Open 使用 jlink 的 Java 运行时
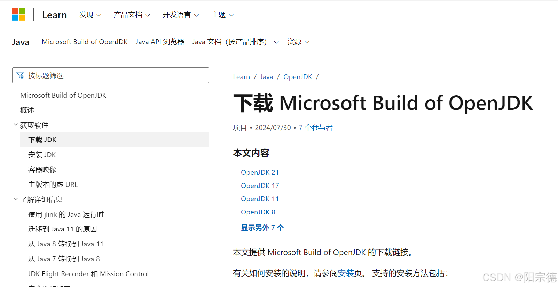 point(66,214)
